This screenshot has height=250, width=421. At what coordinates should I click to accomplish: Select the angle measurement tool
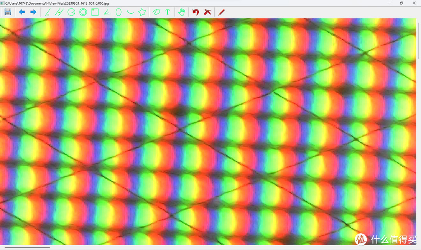[106, 12]
